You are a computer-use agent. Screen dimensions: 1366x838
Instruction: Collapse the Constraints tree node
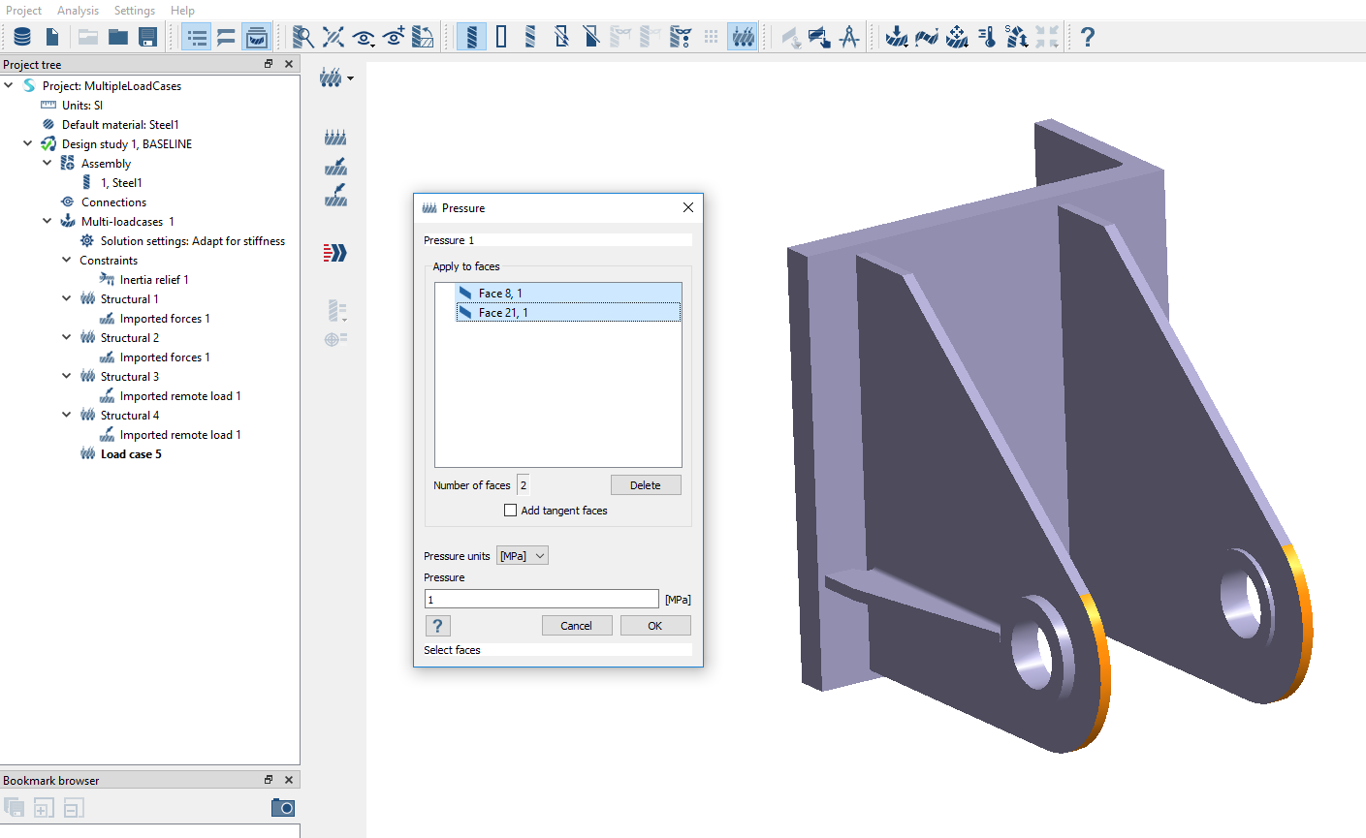[66, 261]
